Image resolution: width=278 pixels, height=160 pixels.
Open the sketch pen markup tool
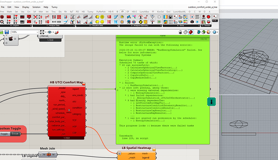(x=56, y=32)
